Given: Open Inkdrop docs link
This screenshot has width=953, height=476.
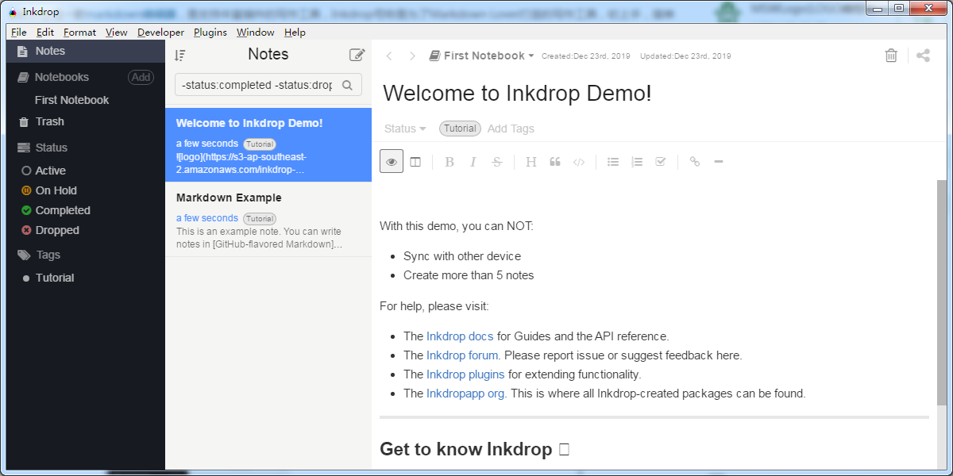Looking at the screenshot, I should coord(460,336).
